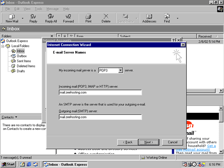Click the New Mail toolbar icon

12,18
